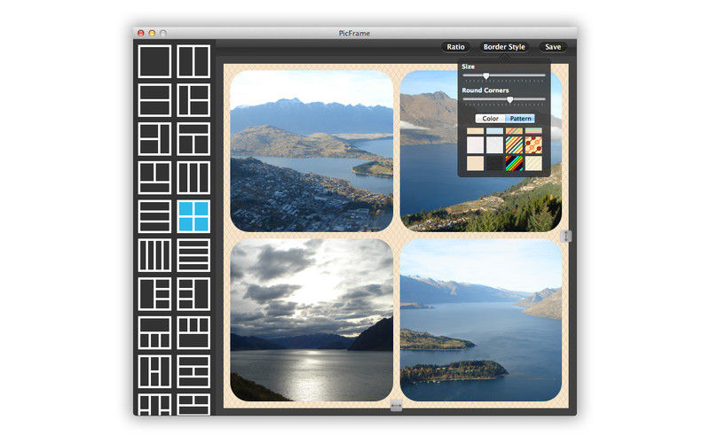Screen dimensions: 710x443
Task: Apply the red polka dot pattern
Action: click(x=533, y=145)
